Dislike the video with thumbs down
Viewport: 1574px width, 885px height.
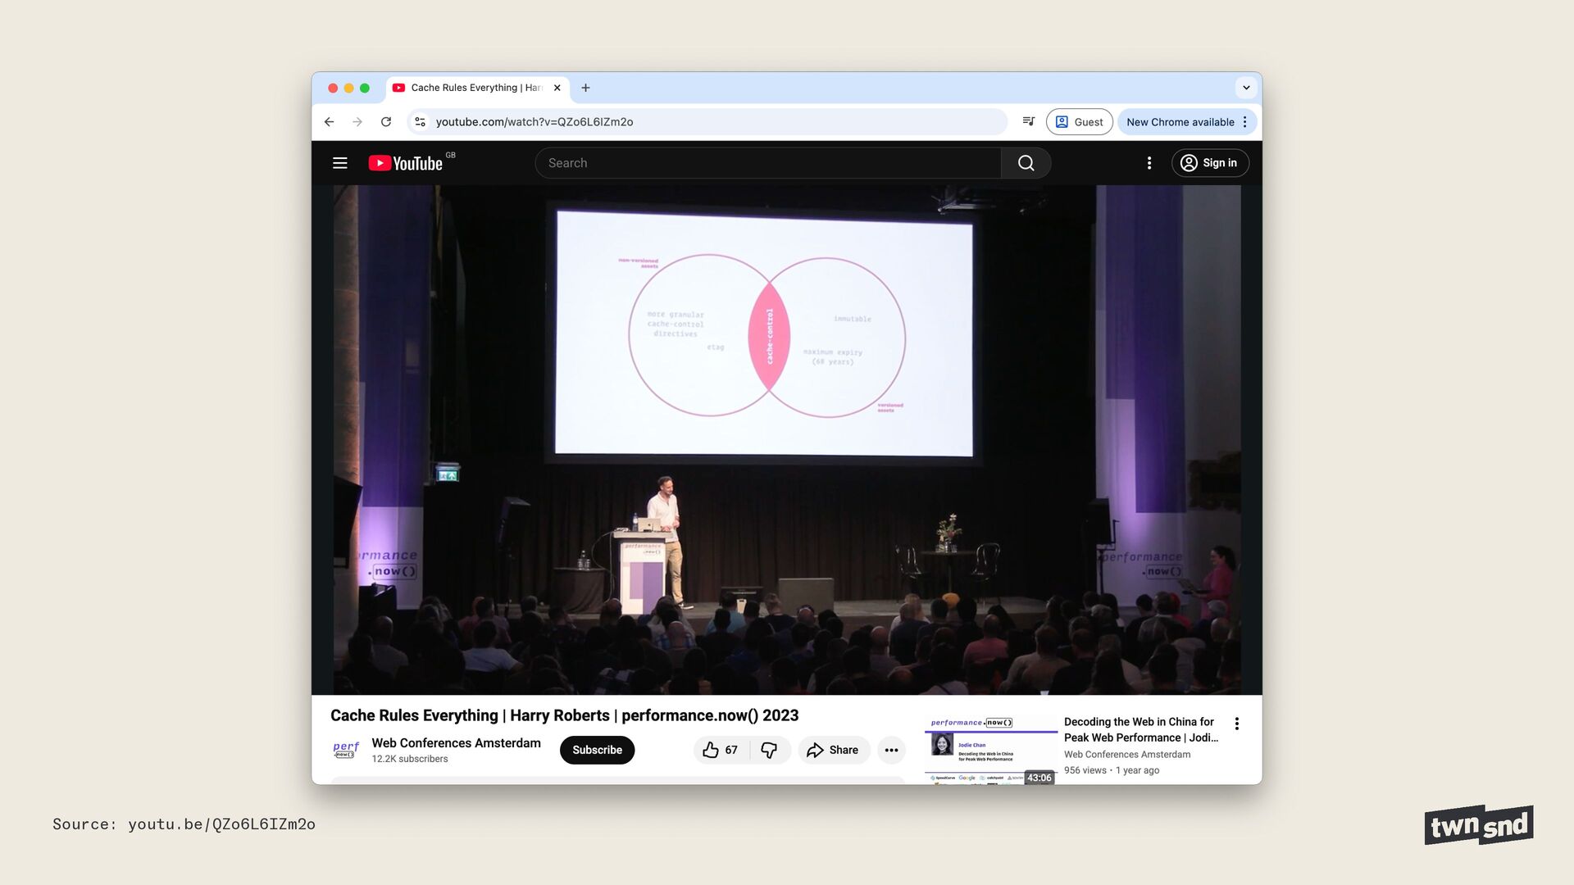pos(769,750)
